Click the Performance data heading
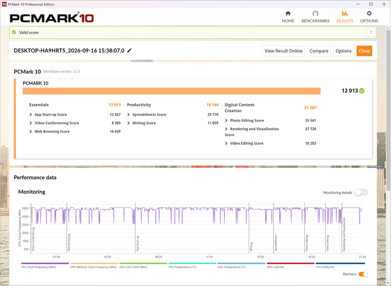The height and width of the screenshot is (286, 391). coord(35,178)
